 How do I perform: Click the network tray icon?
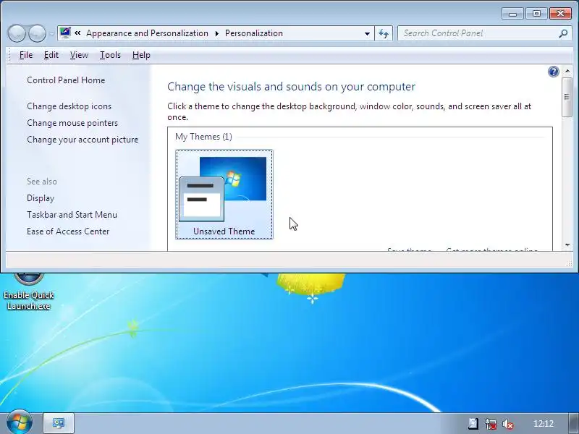pyautogui.click(x=491, y=424)
